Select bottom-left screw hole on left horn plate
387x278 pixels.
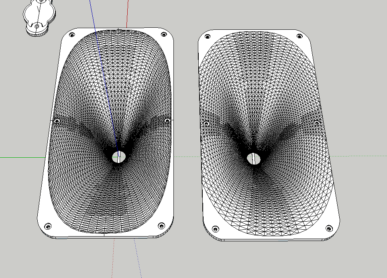coord(48,227)
